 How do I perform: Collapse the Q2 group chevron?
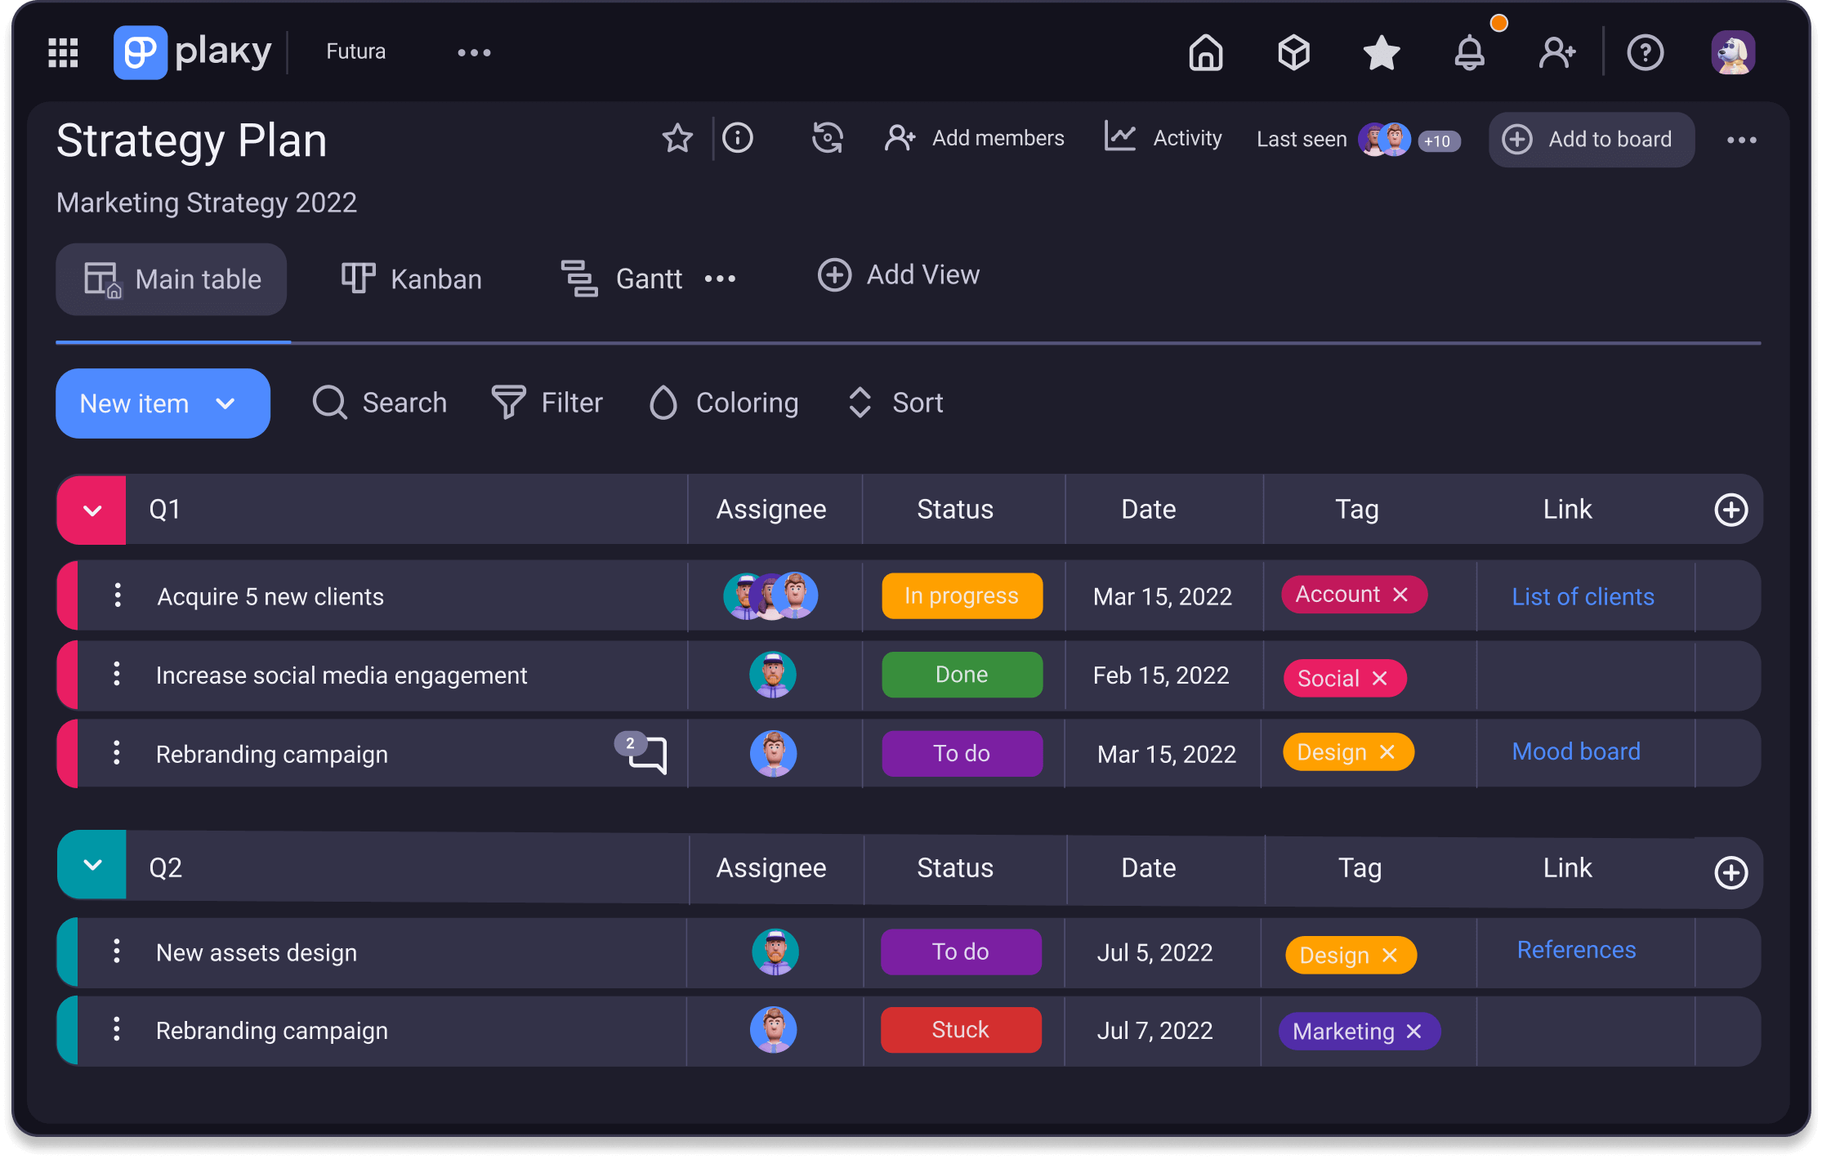[91, 866]
